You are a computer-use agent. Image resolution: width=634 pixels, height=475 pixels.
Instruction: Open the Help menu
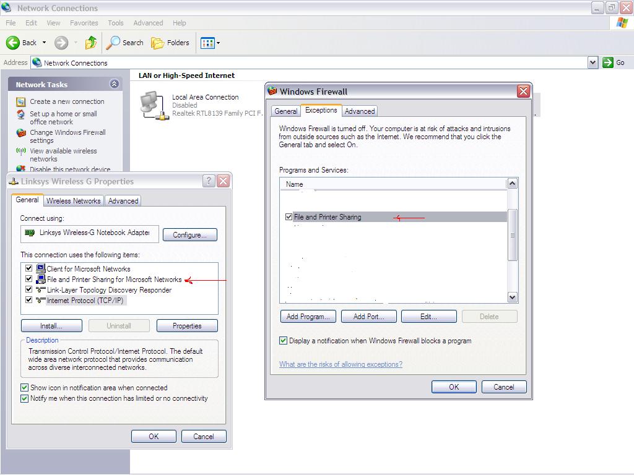point(179,23)
